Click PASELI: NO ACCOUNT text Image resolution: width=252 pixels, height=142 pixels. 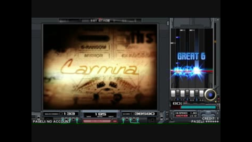[x=51, y=121]
